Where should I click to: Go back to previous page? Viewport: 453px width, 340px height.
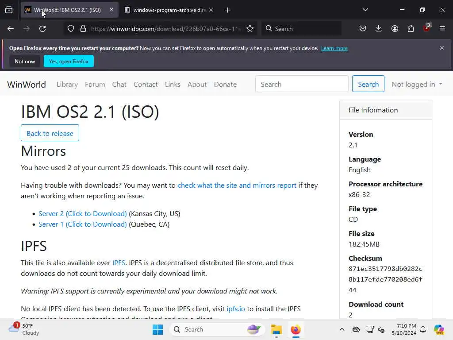(11, 29)
